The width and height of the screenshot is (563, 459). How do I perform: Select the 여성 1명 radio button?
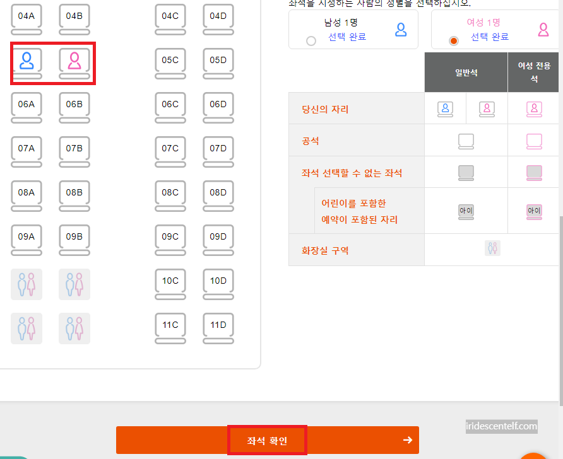coord(453,41)
